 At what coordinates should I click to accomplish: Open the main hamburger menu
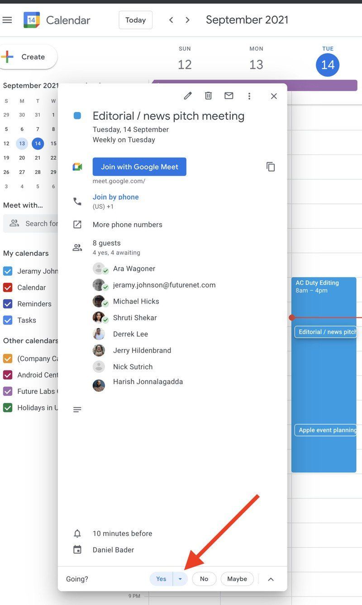(x=7, y=20)
